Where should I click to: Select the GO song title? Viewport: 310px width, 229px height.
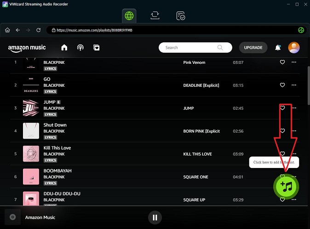point(47,79)
